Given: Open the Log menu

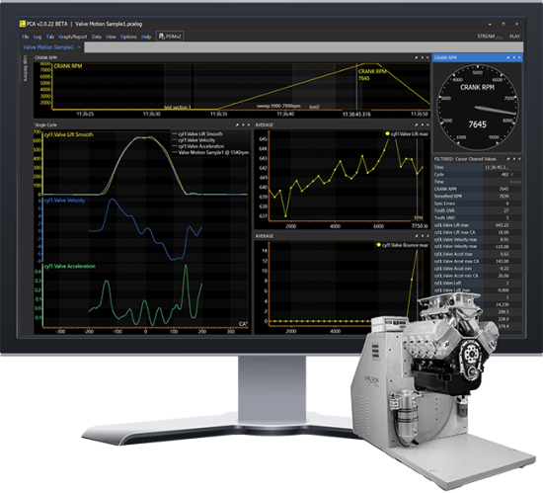Looking at the screenshot, I should pos(38,37).
